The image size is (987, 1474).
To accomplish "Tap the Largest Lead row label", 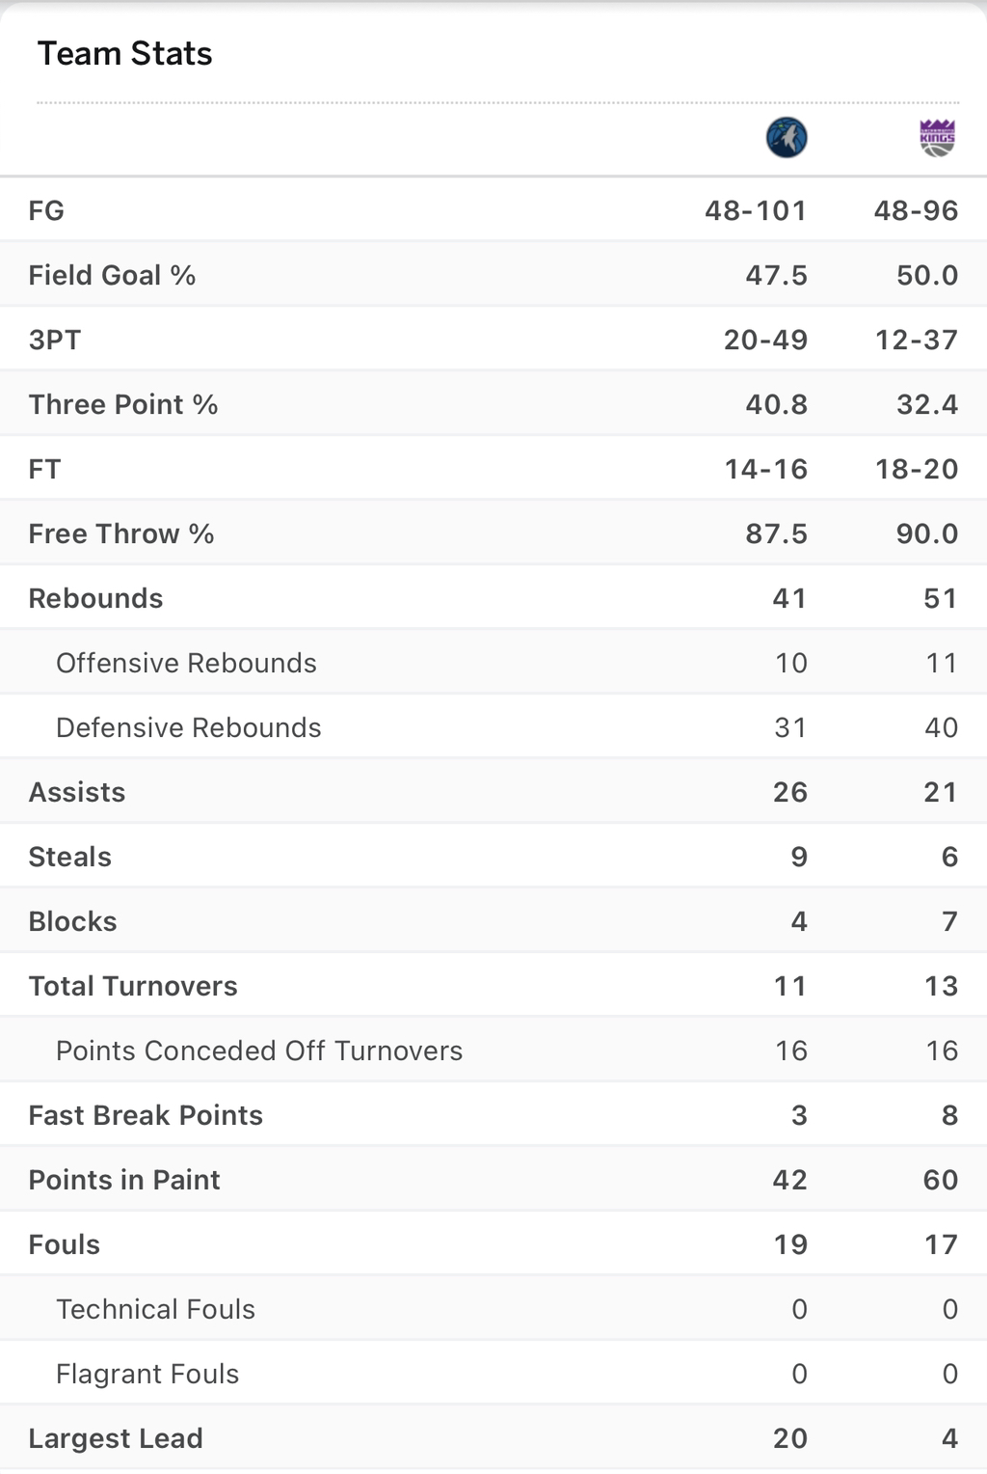I will coord(116,1438).
